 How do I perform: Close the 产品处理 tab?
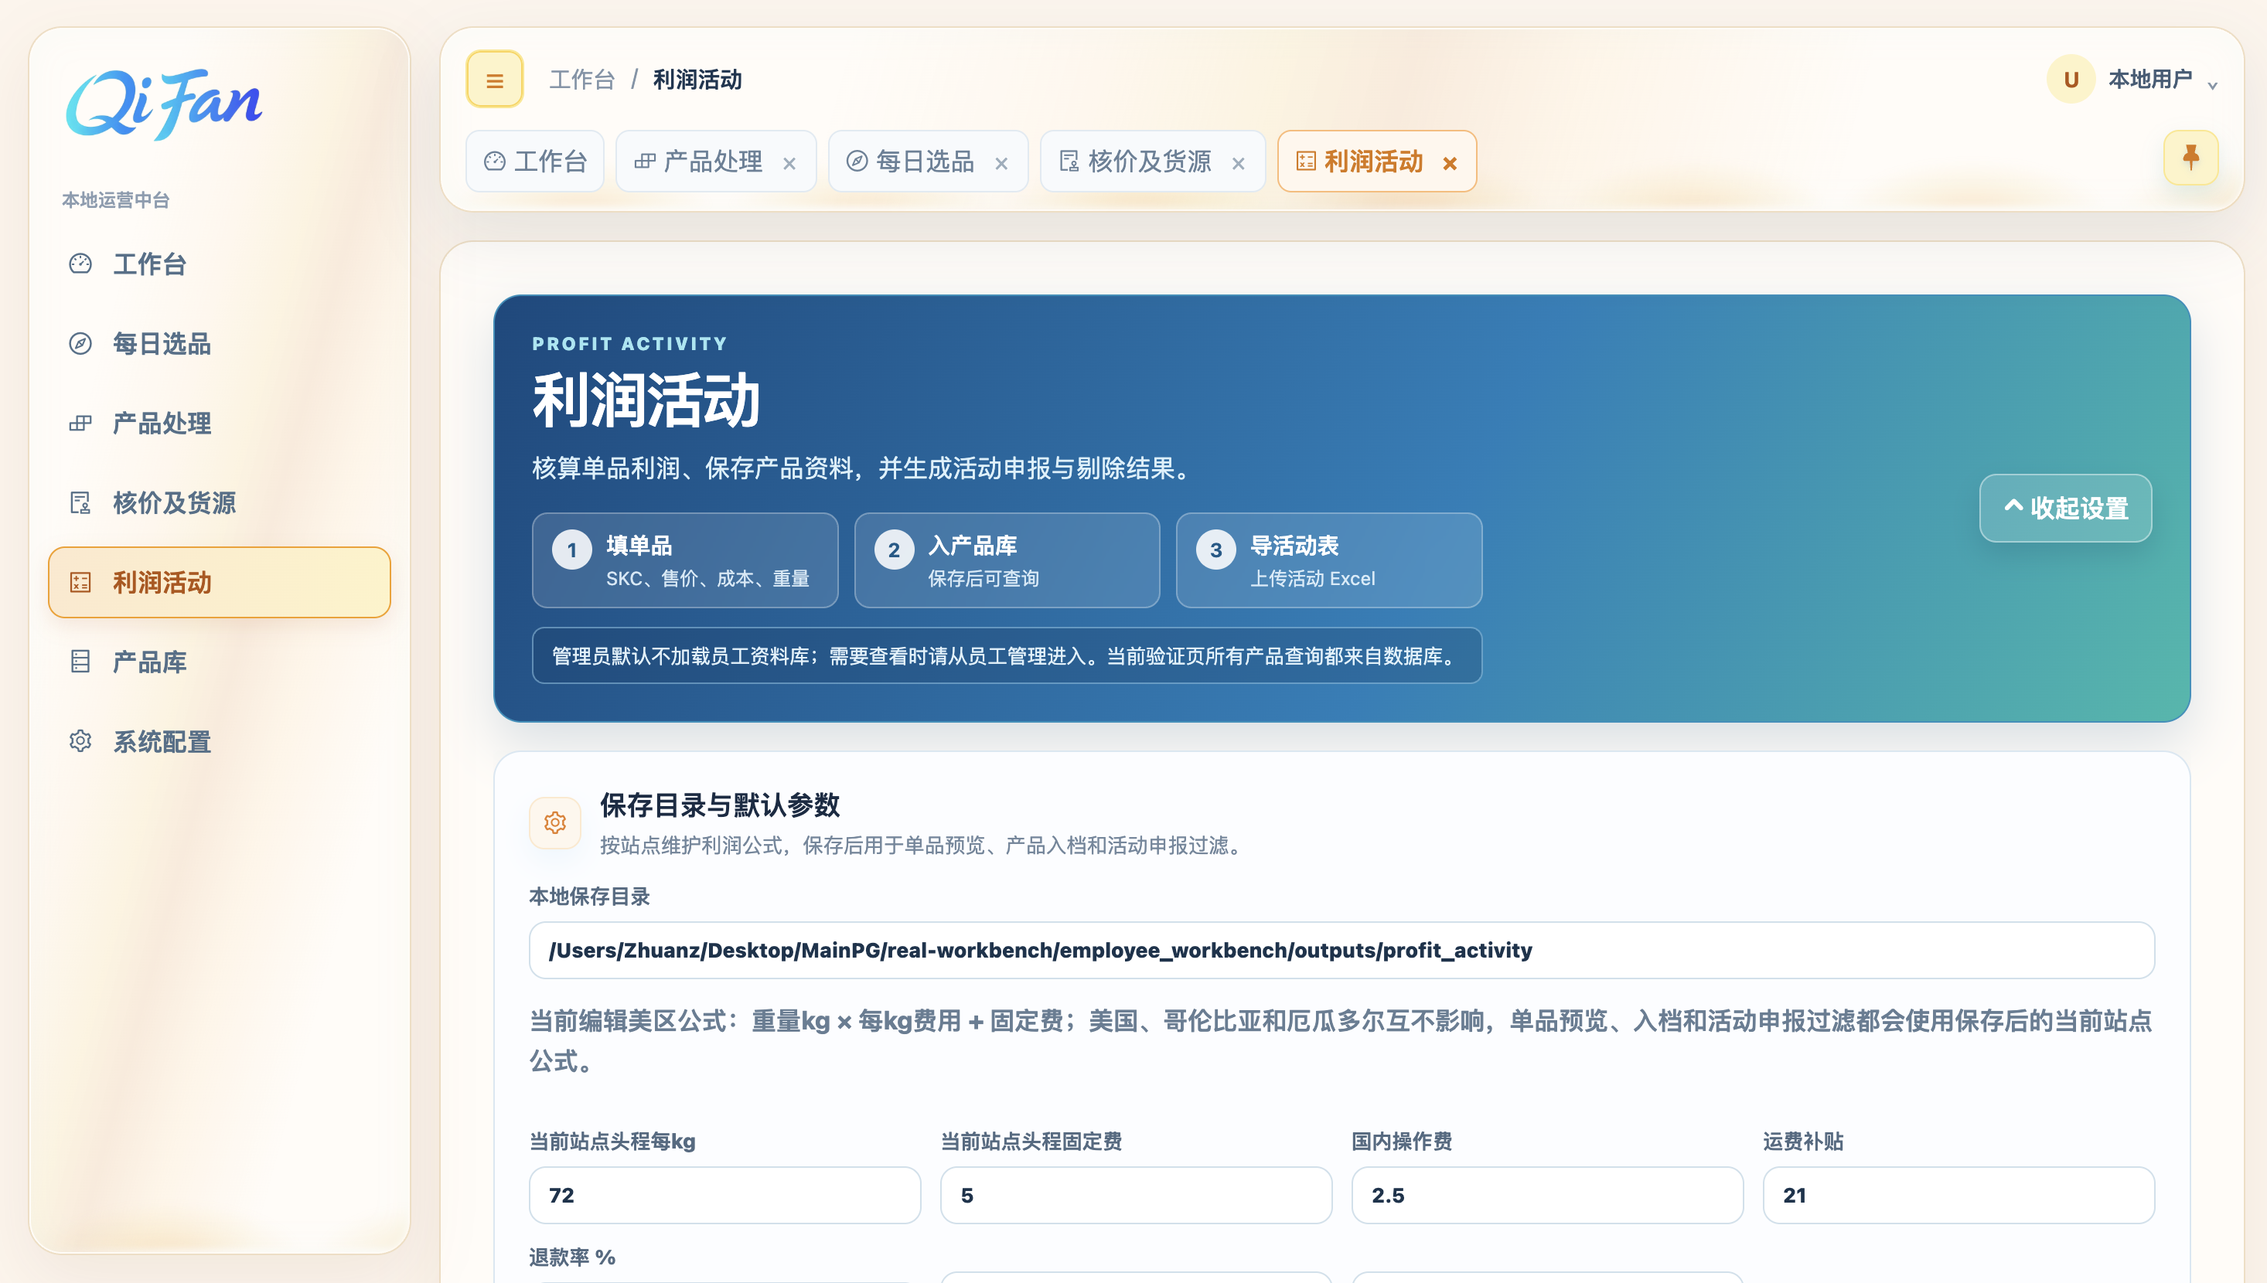(789, 163)
